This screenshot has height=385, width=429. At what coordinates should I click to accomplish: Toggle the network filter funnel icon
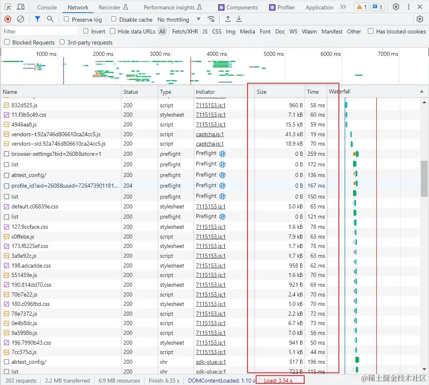tap(38, 19)
